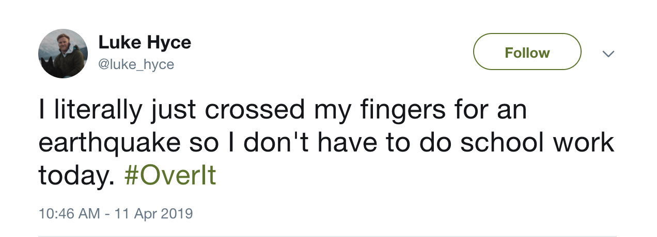Open the @luke_hyce handle link
The image size is (657, 237).
[136, 64]
